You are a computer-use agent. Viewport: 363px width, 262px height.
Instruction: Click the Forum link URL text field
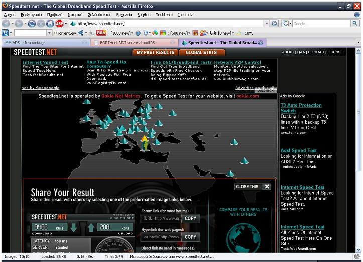click(161, 218)
